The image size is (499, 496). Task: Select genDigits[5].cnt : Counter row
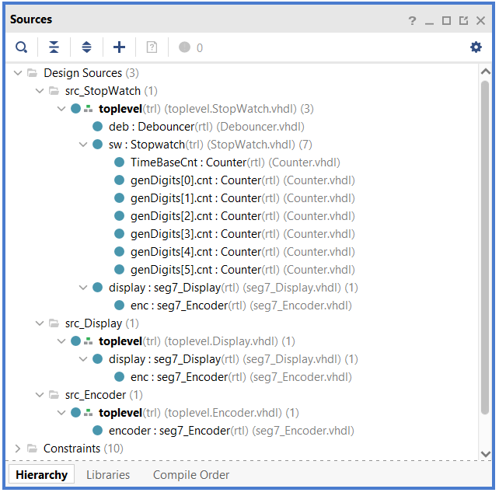[x=243, y=270]
